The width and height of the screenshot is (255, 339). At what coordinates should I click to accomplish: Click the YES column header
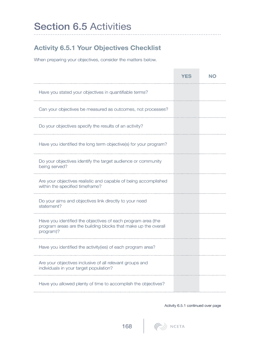click(x=186, y=76)
